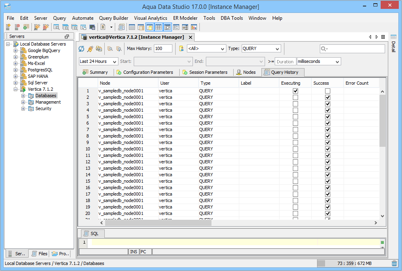Collapse the Vertica 7.1.2 server node
Screen dimensions: 402x271
(15, 89)
